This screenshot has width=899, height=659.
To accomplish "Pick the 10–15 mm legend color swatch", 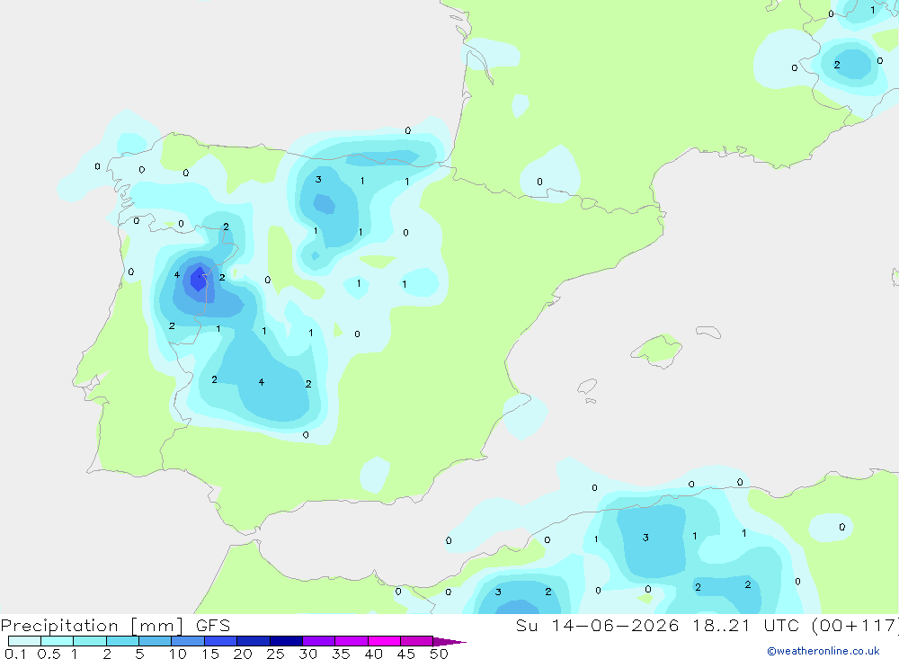I will [x=188, y=641].
